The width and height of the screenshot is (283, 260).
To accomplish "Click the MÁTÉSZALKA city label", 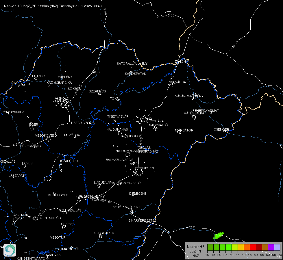I will [x=194, y=113].
